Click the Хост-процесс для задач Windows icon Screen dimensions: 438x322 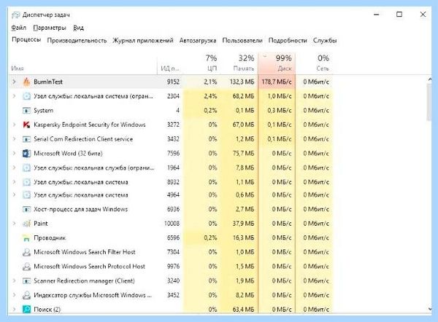(26, 209)
